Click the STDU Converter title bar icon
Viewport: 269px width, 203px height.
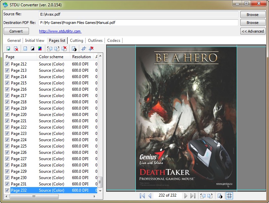[x=5, y=5]
